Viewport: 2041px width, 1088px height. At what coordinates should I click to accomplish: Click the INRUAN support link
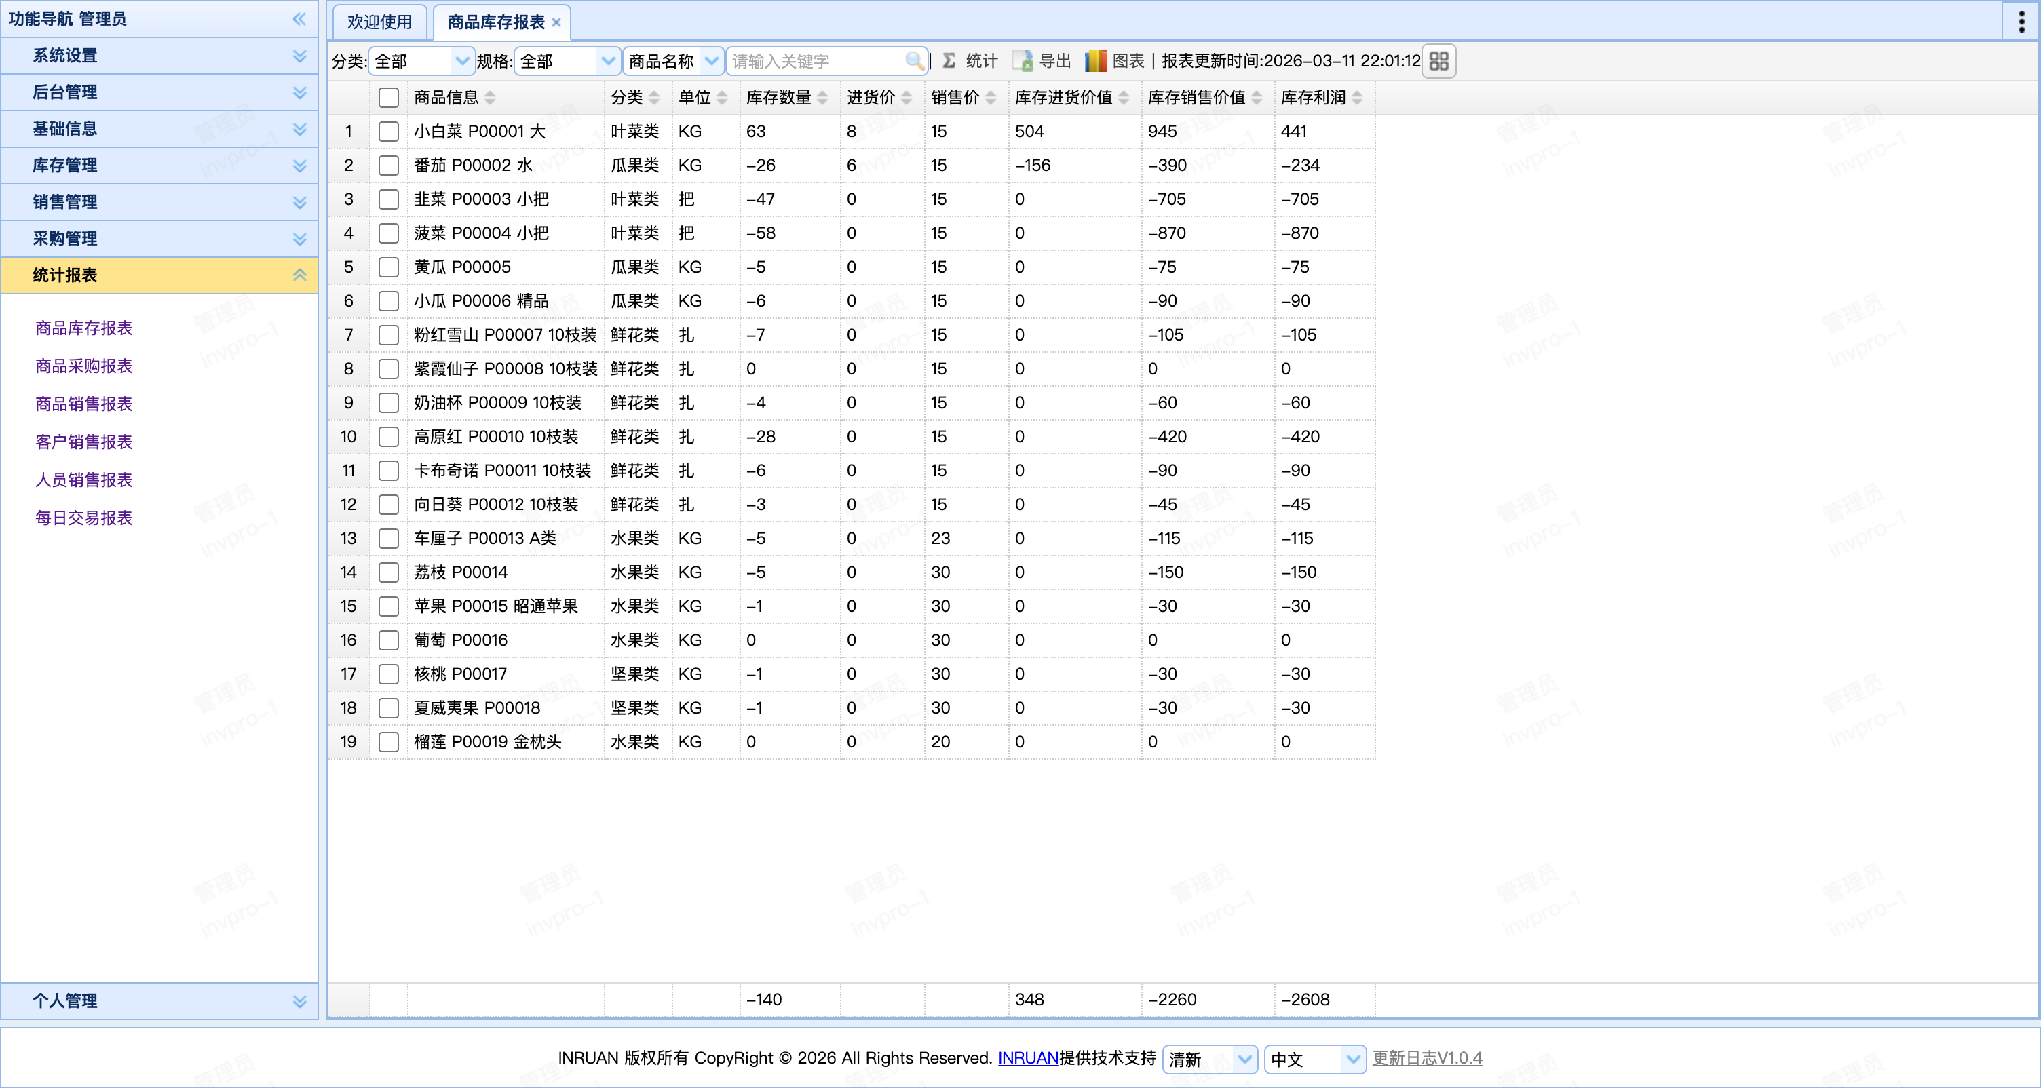tap(1028, 1058)
